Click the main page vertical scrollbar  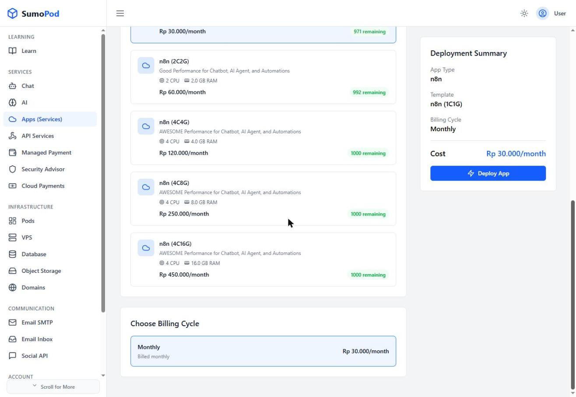click(x=573, y=295)
